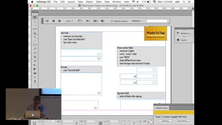Open the Object menu
This screenshot has height=125, width=222.
coord(89,2)
